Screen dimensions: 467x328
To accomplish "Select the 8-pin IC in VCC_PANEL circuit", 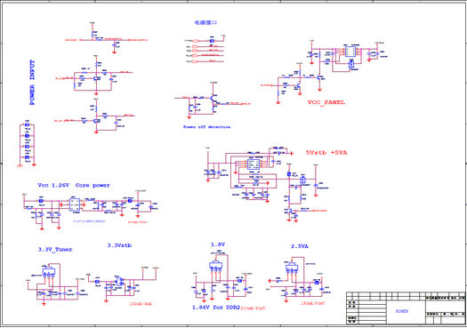I will pos(350,52).
